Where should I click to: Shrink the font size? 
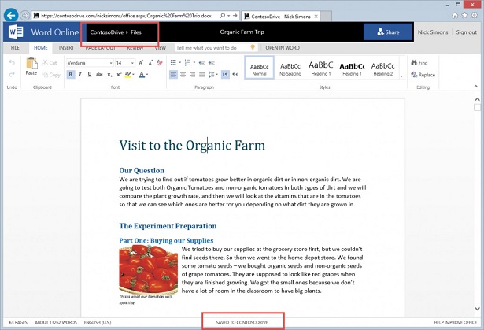[x=150, y=63]
